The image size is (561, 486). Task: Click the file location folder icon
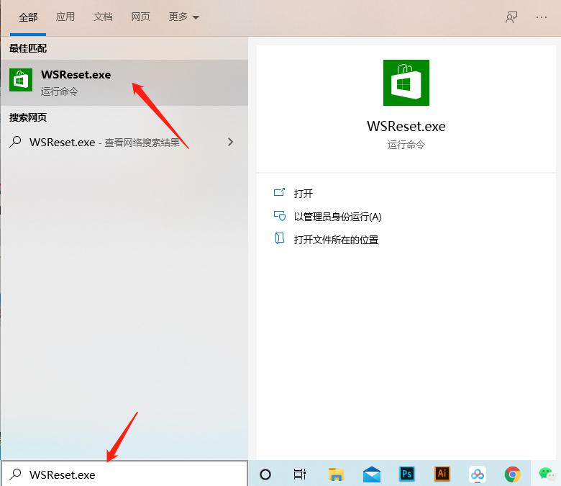coord(280,238)
